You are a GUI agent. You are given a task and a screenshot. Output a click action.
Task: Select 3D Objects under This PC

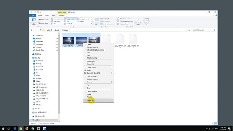tap(39, 61)
